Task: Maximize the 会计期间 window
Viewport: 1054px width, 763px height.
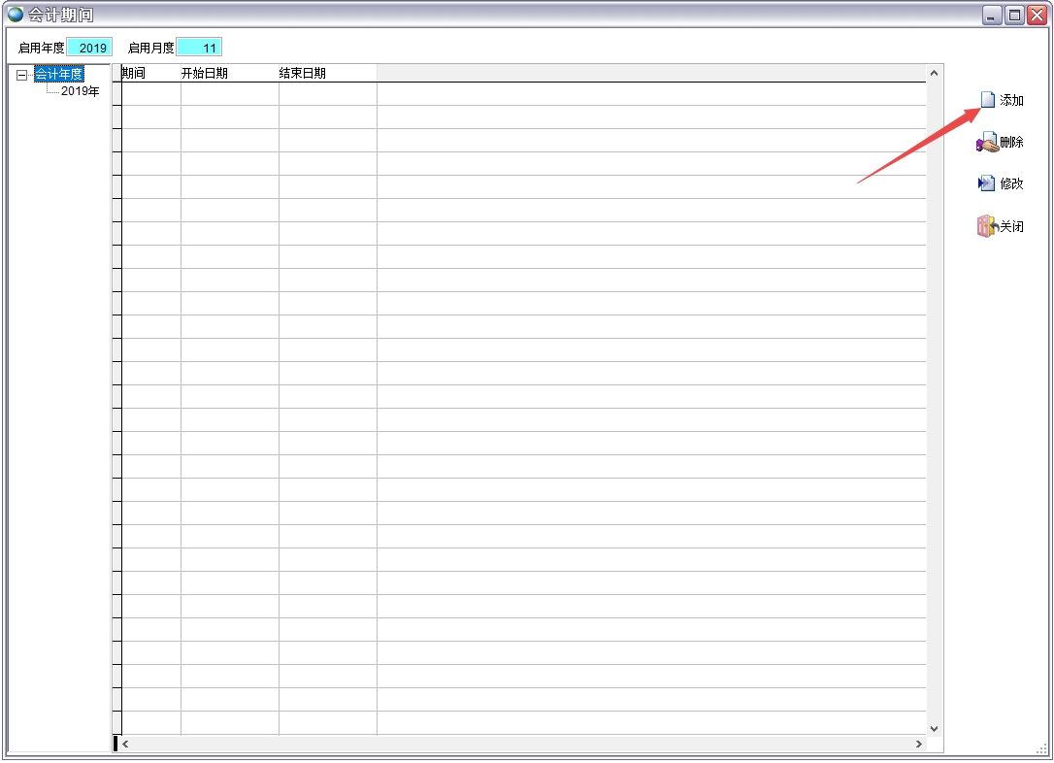Action: tap(1014, 15)
